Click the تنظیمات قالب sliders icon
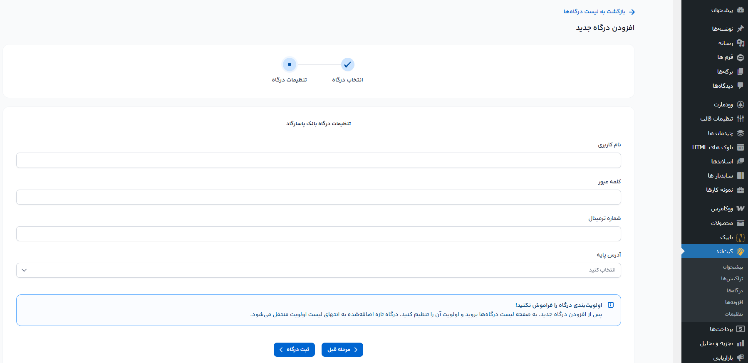 741,119
